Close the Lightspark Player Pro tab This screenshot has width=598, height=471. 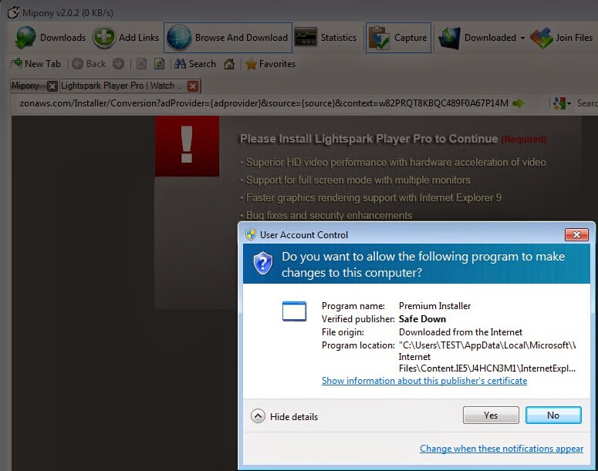(193, 86)
